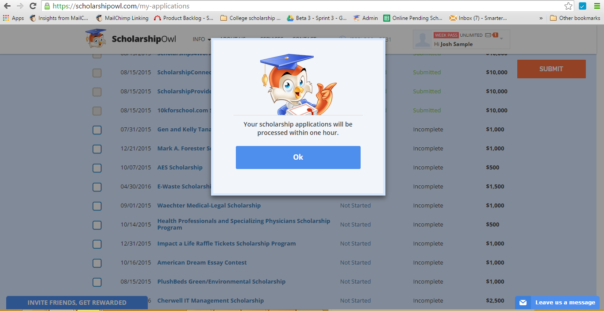Click the site security padlock icon
Image resolution: width=604 pixels, height=311 pixels.
click(x=46, y=7)
